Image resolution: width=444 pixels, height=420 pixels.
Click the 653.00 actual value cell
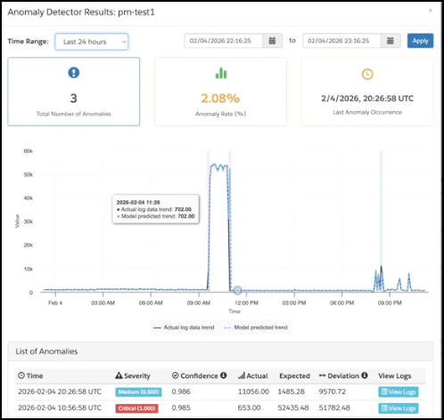249,408
